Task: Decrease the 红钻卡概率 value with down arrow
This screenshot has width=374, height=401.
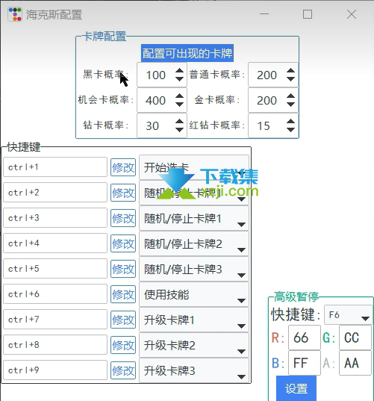Action: click(290, 130)
